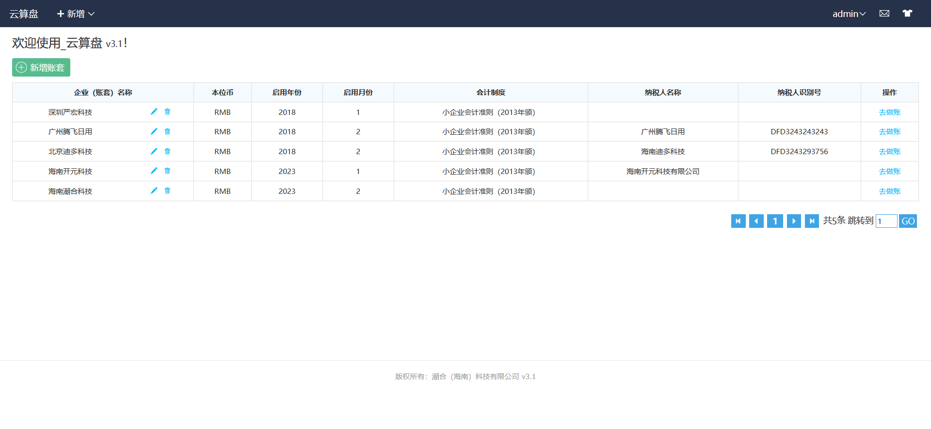The image size is (931, 429).
Task: Click 去做账 for 深圳严宏科技
Action: click(889, 112)
